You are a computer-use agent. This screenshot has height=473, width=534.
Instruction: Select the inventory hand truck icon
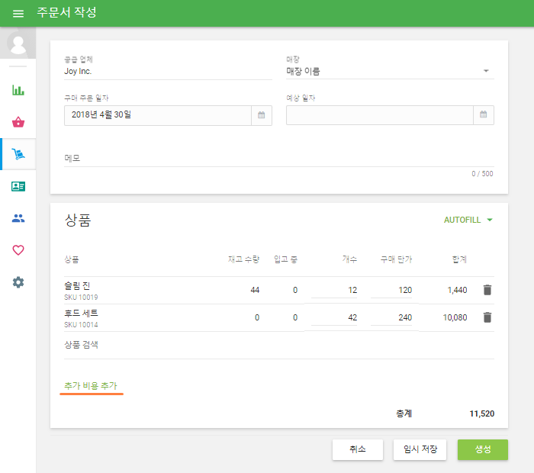click(x=18, y=155)
